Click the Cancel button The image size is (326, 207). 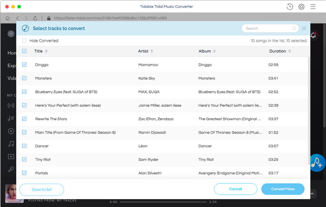tap(236, 189)
